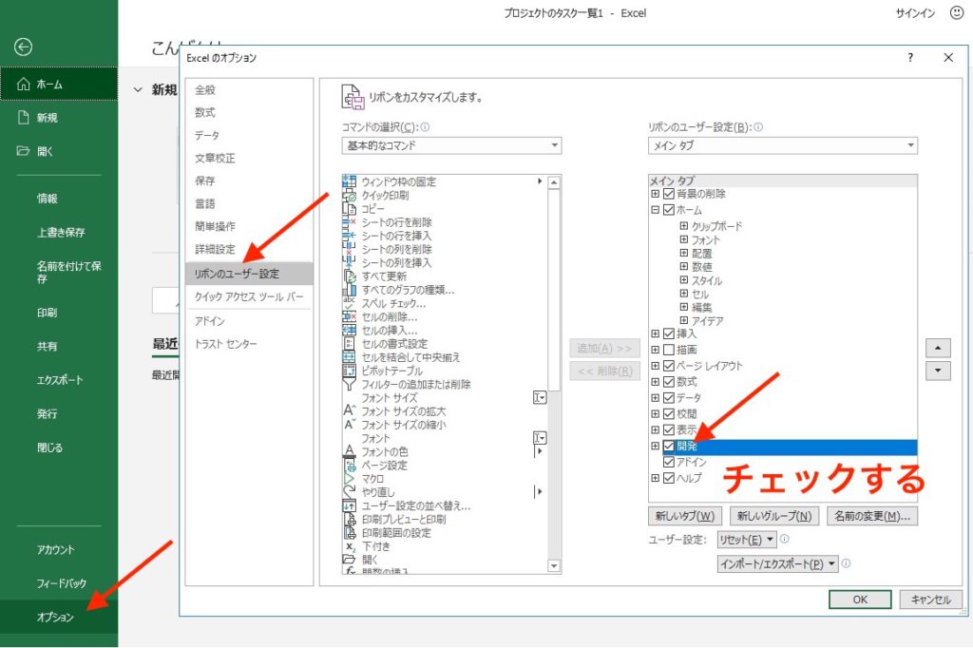Image resolution: width=973 pixels, height=648 pixels.
Task: Choose the セルを結合して中央揃え command icon
Action: [350, 357]
